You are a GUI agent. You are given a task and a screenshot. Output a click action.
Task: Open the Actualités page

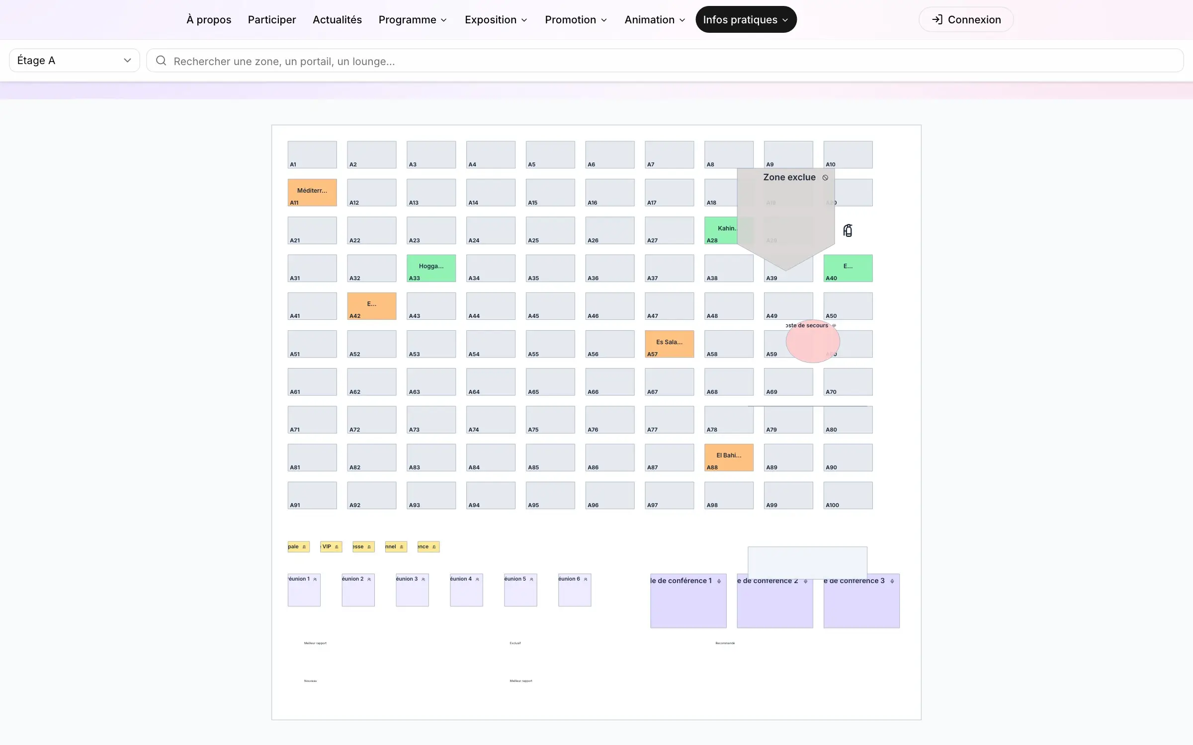point(337,19)
